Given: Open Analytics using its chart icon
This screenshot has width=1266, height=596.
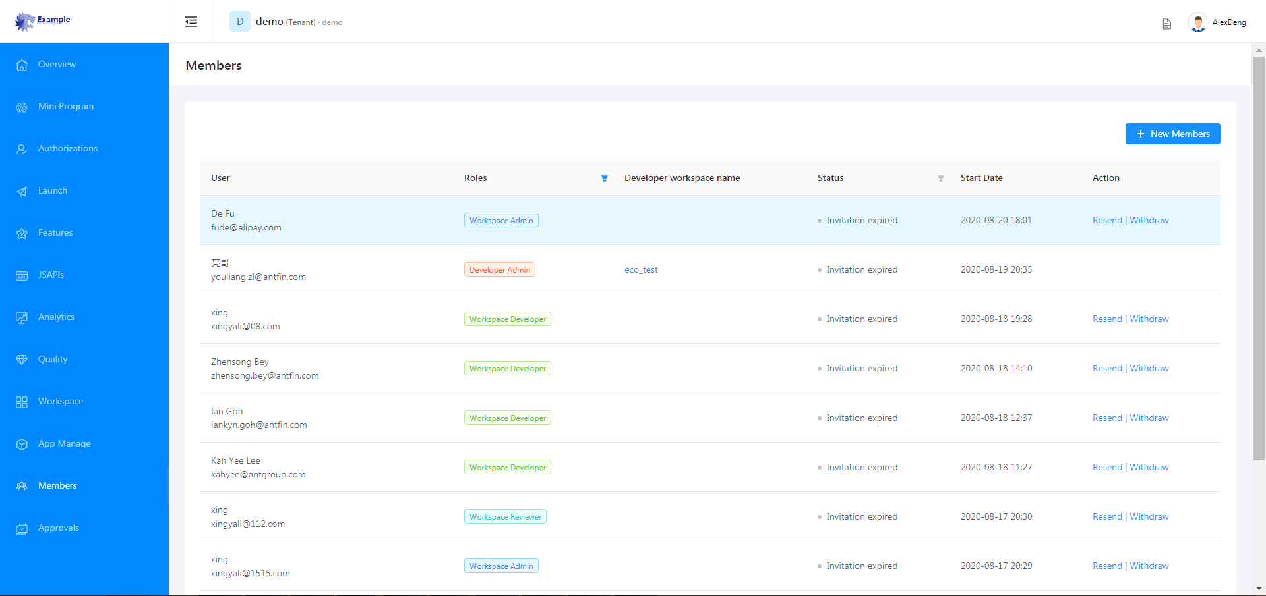Looking at the screenshot, I should (x=22, y=317).
